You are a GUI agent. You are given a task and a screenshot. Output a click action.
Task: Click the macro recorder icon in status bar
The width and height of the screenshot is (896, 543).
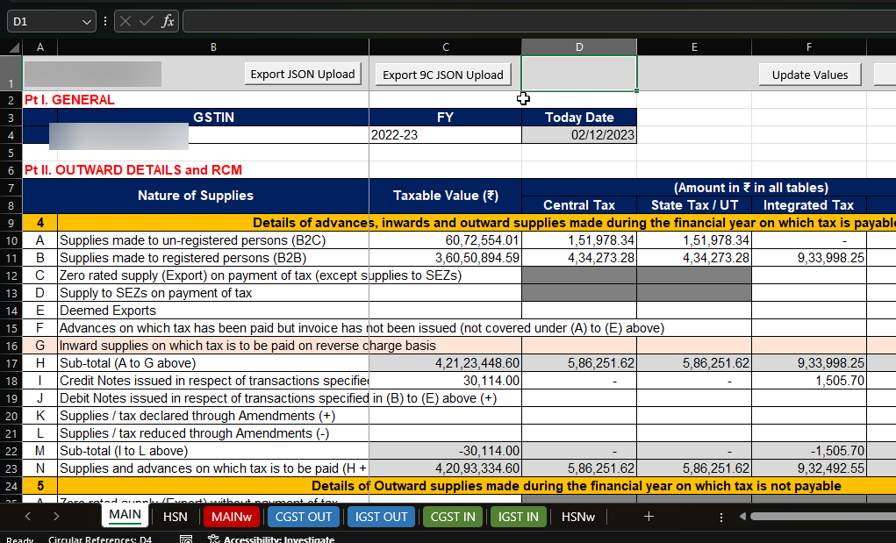(185, 539)
